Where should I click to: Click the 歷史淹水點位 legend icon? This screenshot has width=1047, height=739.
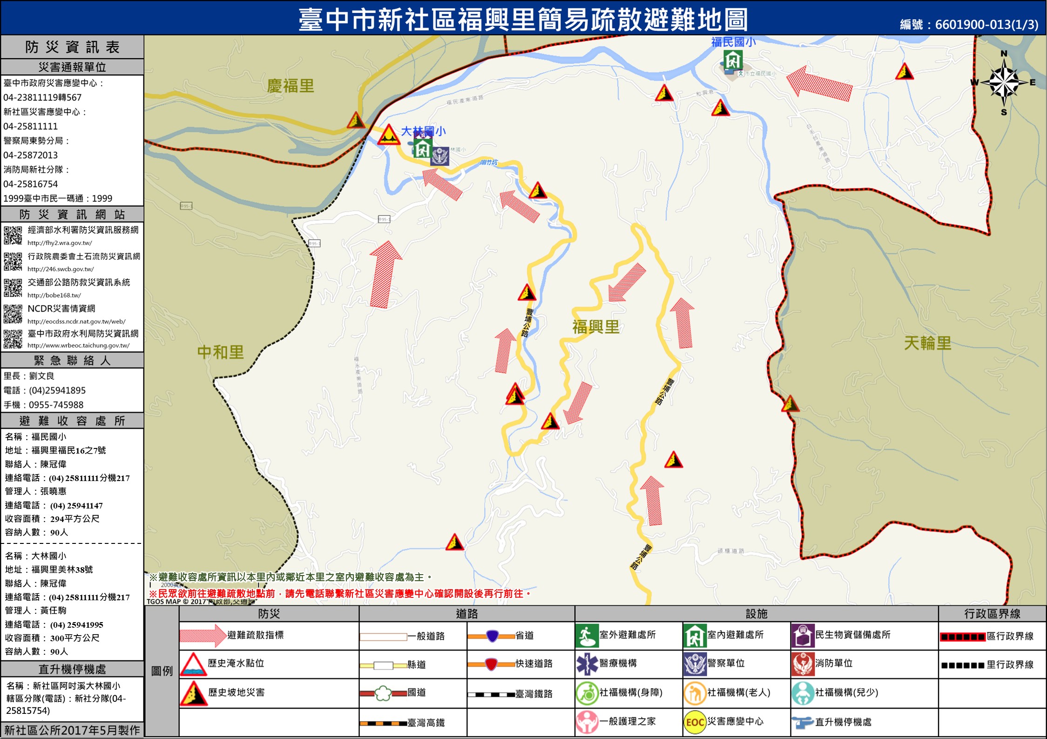193,664
